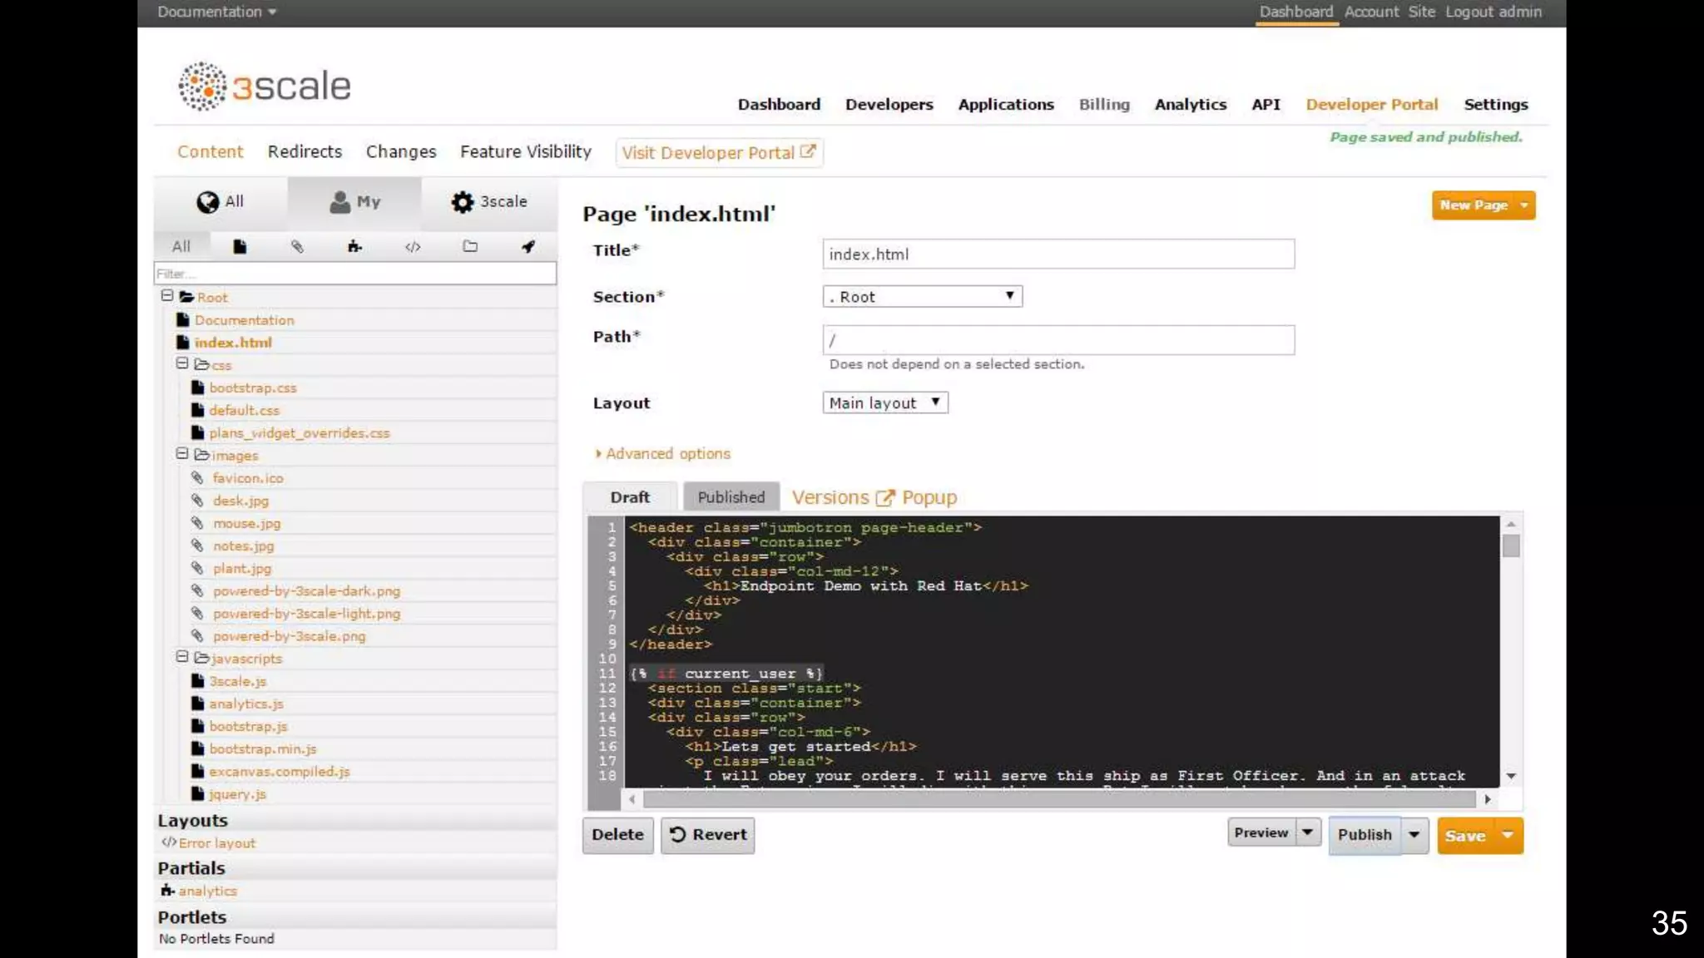Filter by portlets using the rocket icon

click(528, 246)
